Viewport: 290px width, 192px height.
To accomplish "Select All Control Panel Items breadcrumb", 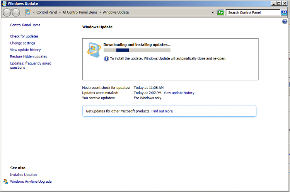I will click(x=80, y=12).
